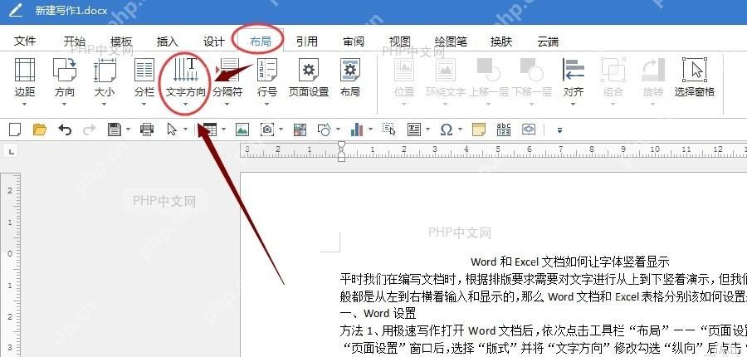Screen dimensions: 747x357
Task: Open the 换肤 skin tab
Action: (x=501, y=42)
